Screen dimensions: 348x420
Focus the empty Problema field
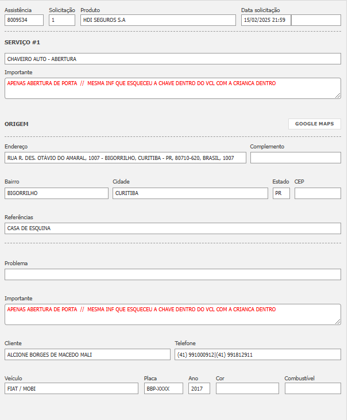click(x=172, y=274)
